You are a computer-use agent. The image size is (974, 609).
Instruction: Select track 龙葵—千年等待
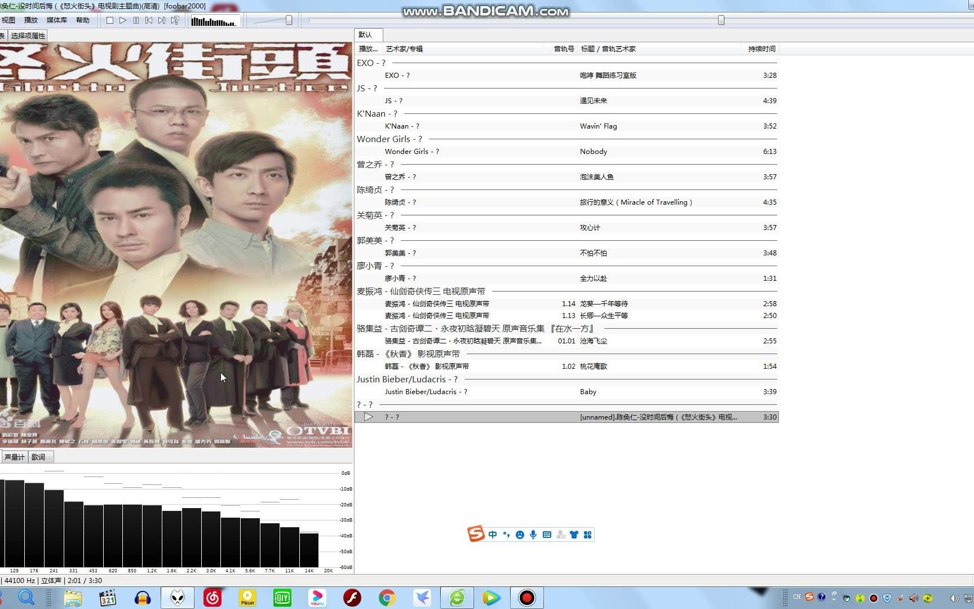[x=566, y=304]
